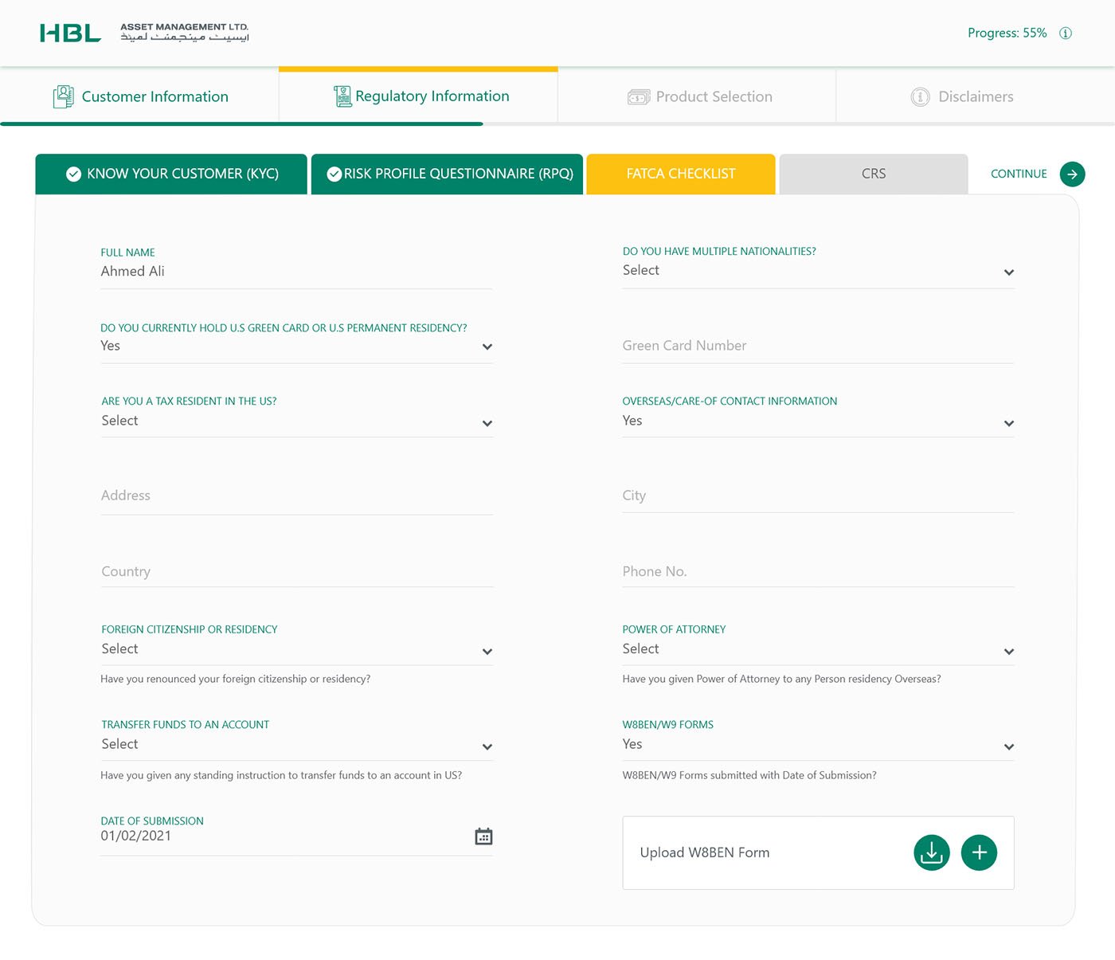Viewport: 1115px width, 960px height.
Task: Click 'standing instruction to transfer funds' helper text
Action: 281,775
